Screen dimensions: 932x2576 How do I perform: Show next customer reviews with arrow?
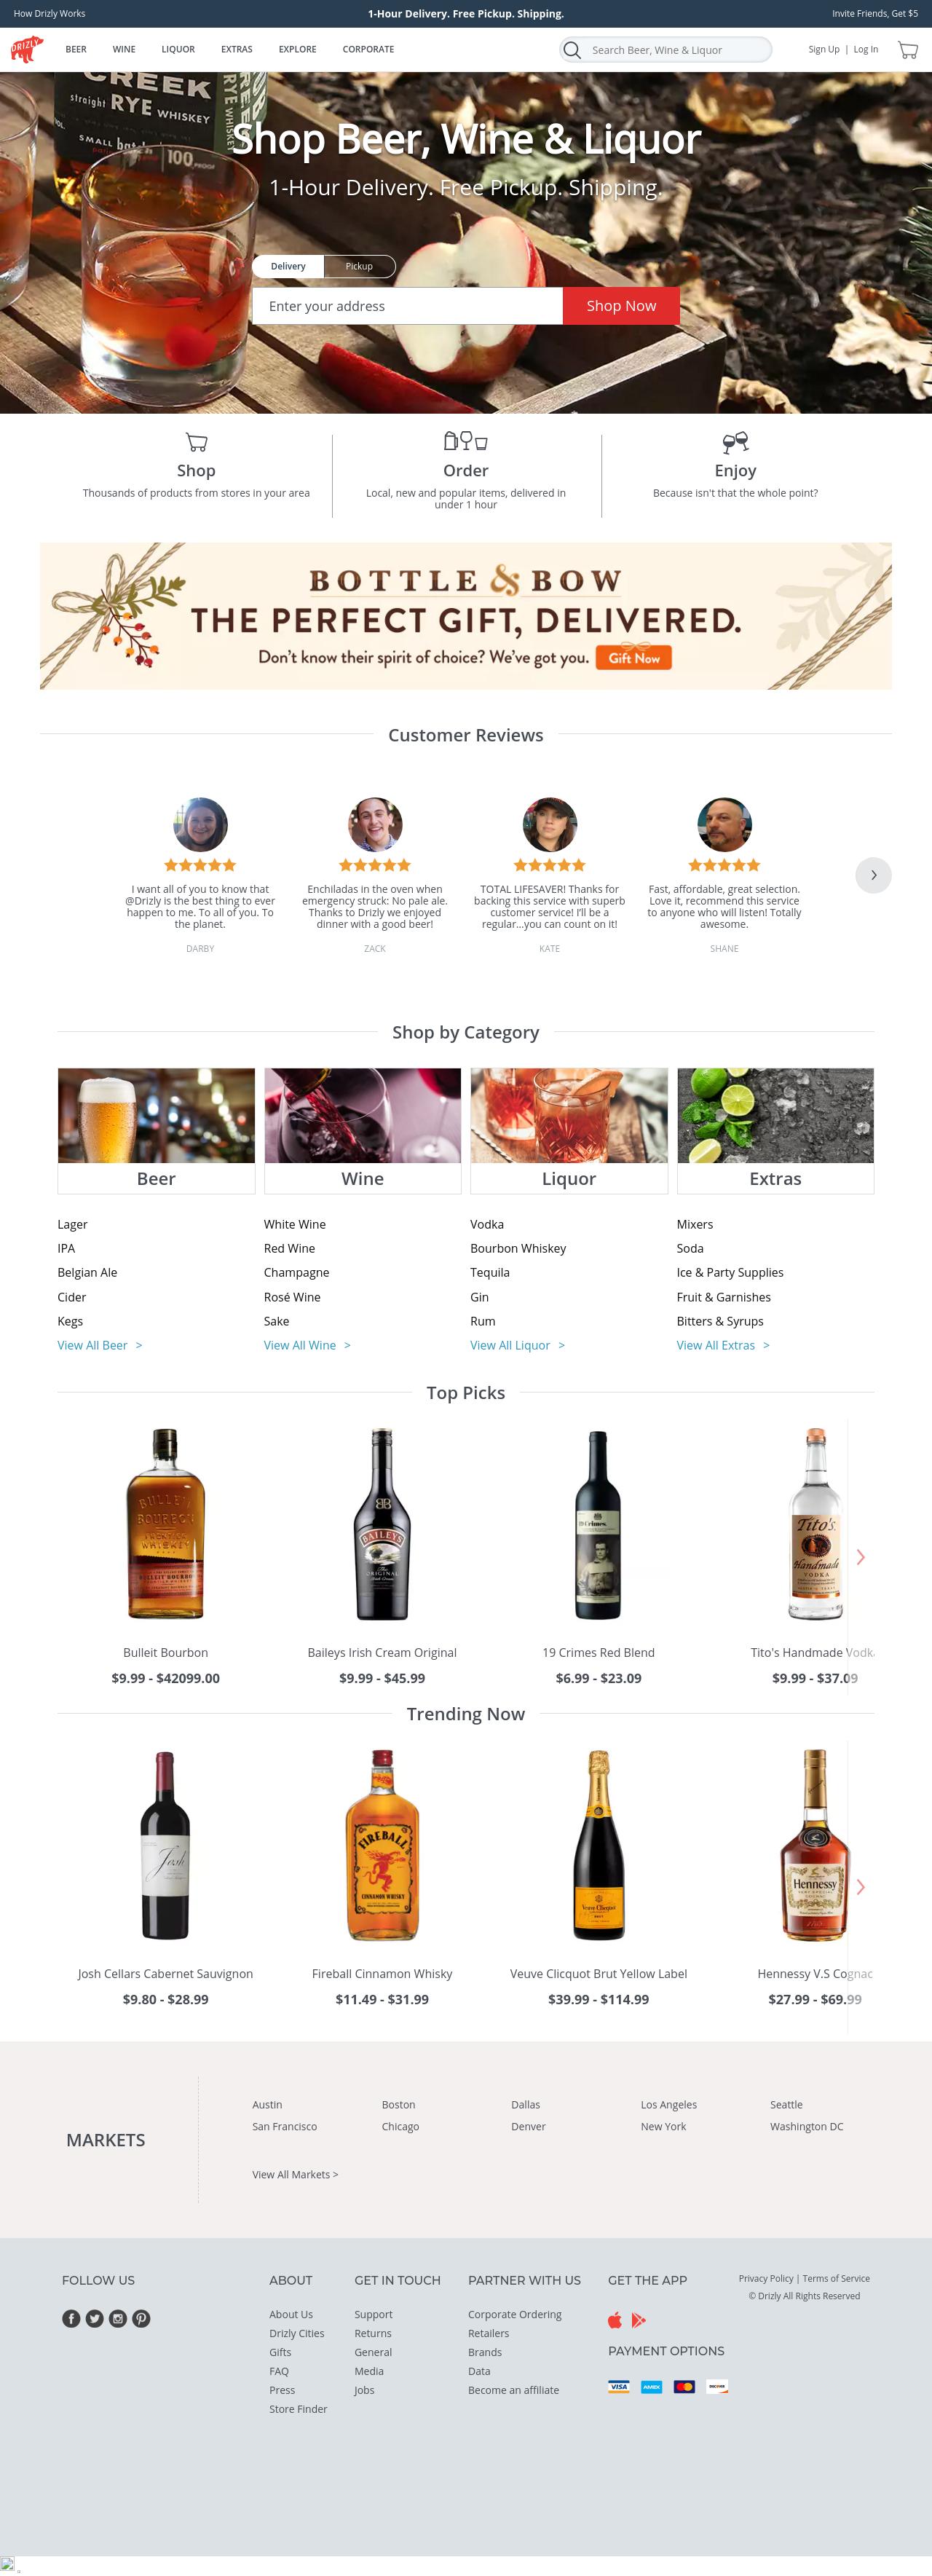coord(873,875)
